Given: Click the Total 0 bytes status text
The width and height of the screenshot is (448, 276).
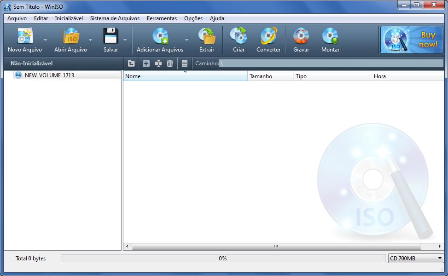Looking at the screenshot, I should tap(30, 259).
